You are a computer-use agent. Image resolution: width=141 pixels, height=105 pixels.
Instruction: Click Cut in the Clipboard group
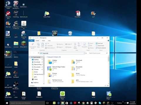pyautogui.click(x=47, y=43)
